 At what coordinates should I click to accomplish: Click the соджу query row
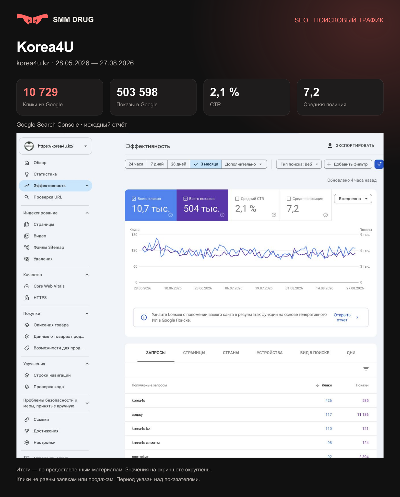pos(251,415)
